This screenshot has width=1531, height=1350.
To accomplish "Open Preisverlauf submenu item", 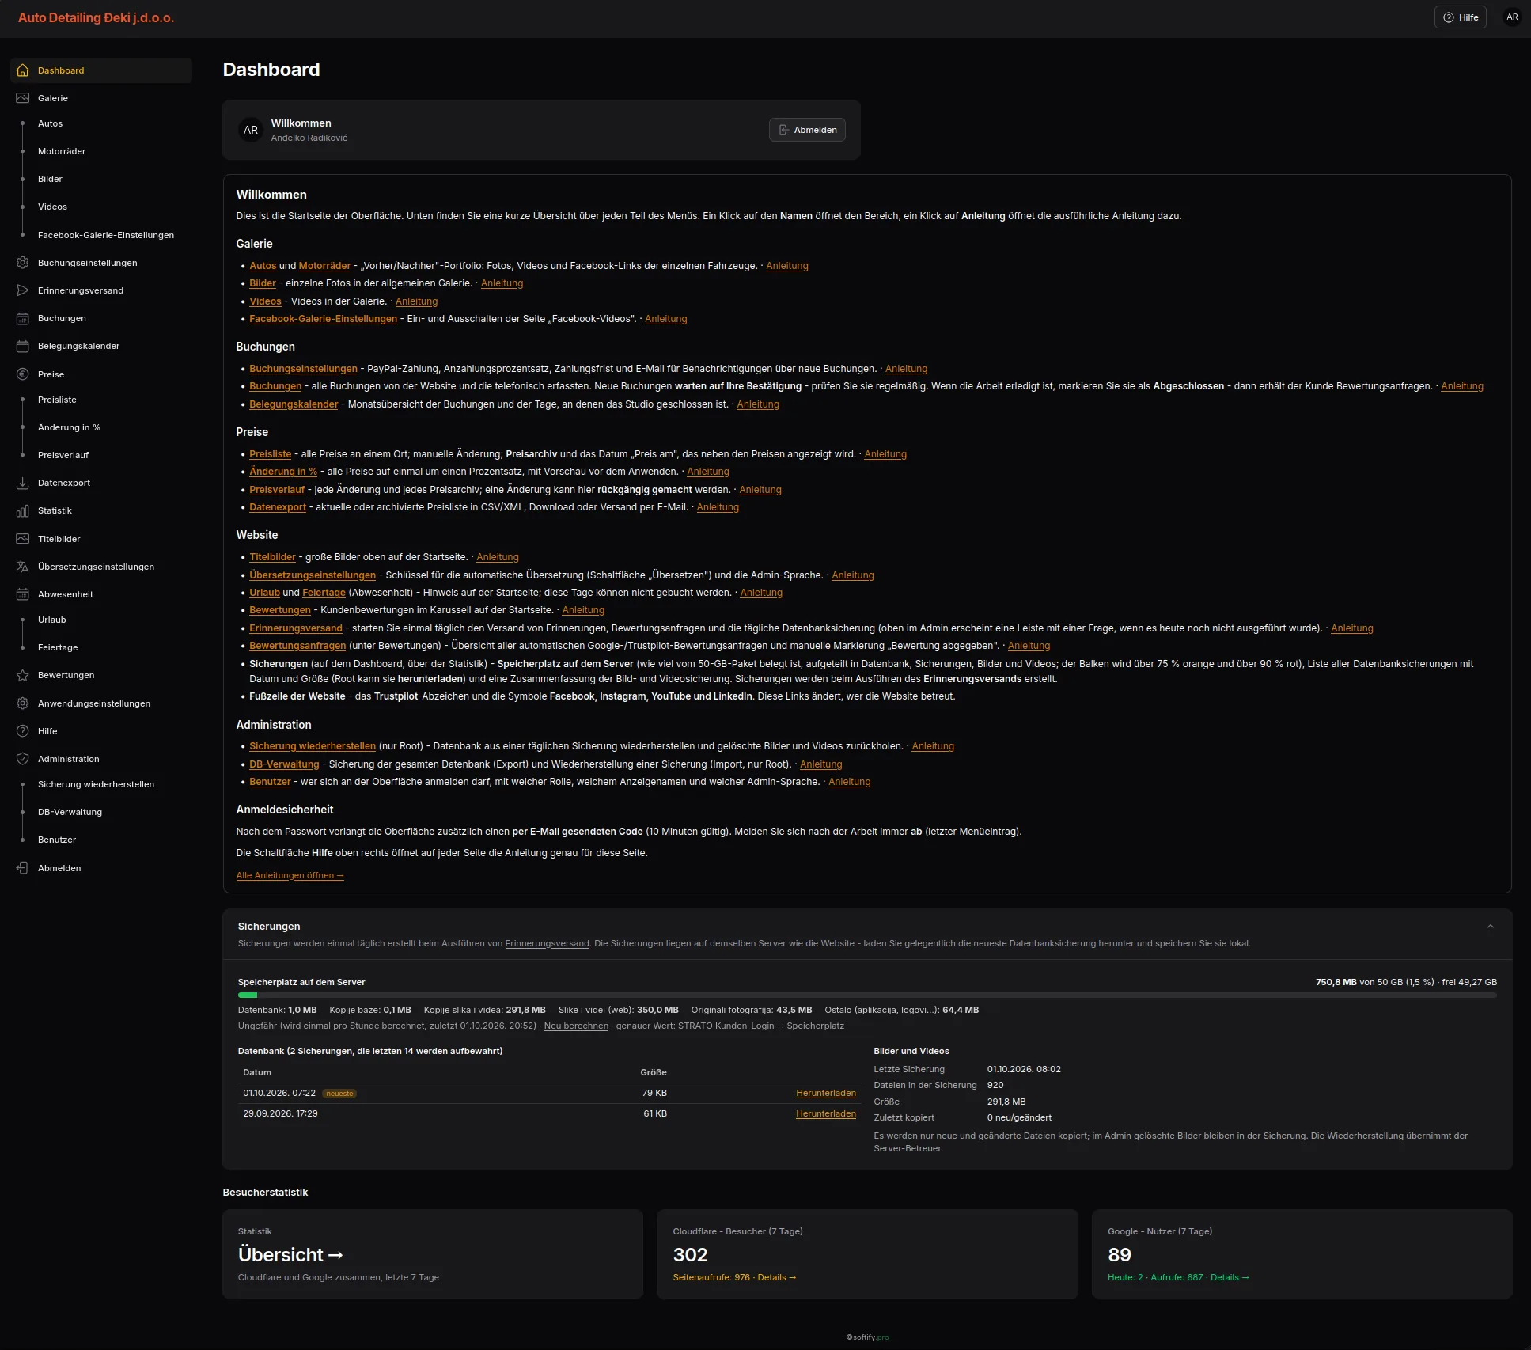I will 63,455.
